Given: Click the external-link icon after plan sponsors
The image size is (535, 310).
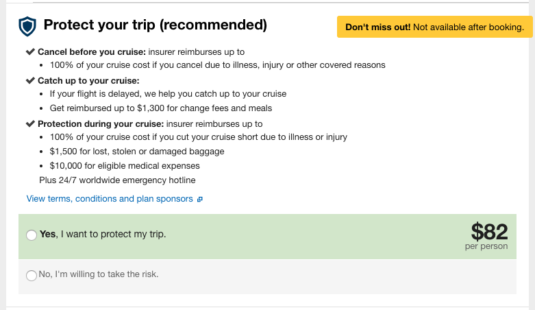Looking at the screenshot, I should pyautogui.click(x=200, y=200).
